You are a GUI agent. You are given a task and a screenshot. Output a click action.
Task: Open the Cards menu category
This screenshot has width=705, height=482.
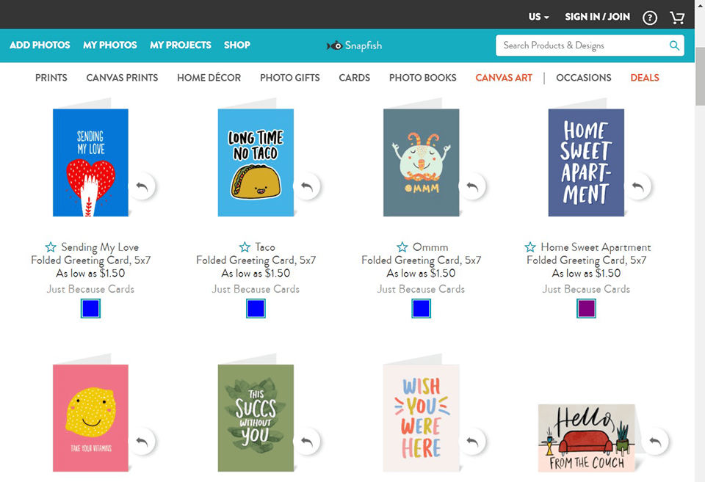pyautogui.click(x=354, y=78)
